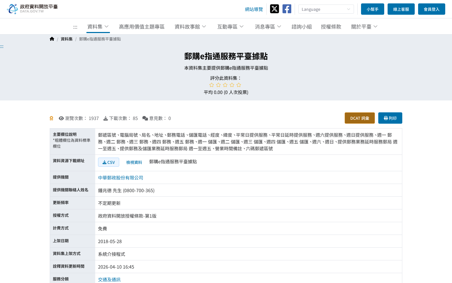Click the 線上客服 button

click(x=401, y=9)
